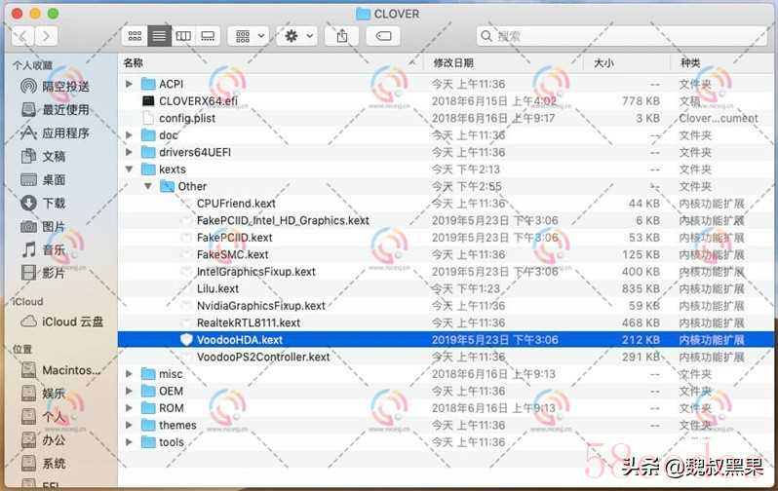The height and width of the screenshot is (491, 778).
Task: Switch to gallery view mode
Action: click(x=208, y=36)
